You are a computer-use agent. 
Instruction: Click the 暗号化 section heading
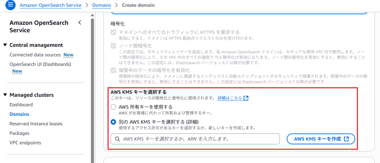pos(118,24)
